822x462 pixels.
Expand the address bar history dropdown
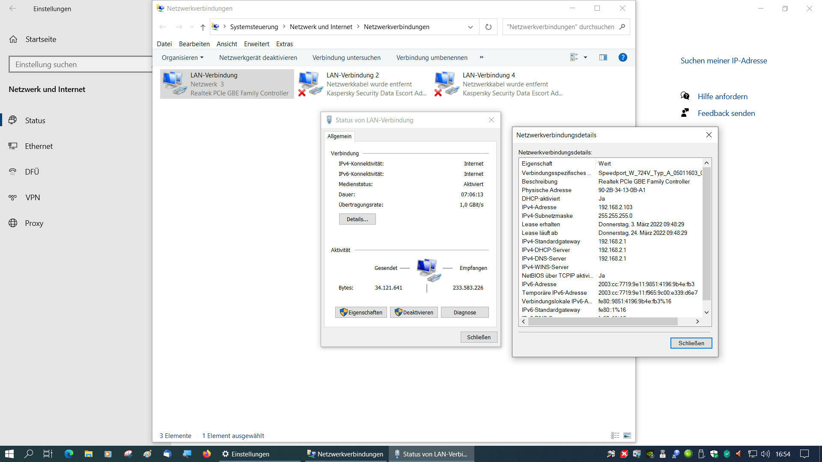click(x=470, y=27)
